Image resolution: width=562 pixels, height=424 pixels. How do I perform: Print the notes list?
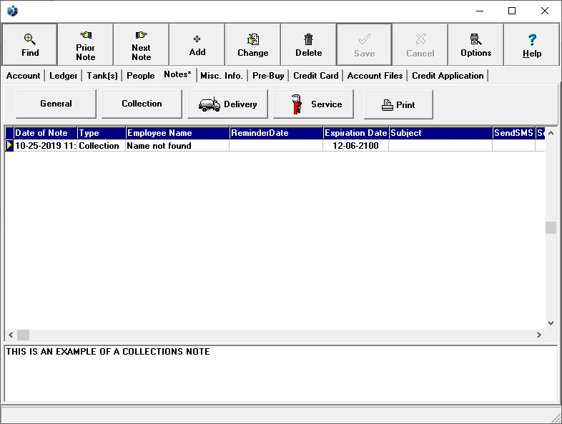[x=398, y=104]
